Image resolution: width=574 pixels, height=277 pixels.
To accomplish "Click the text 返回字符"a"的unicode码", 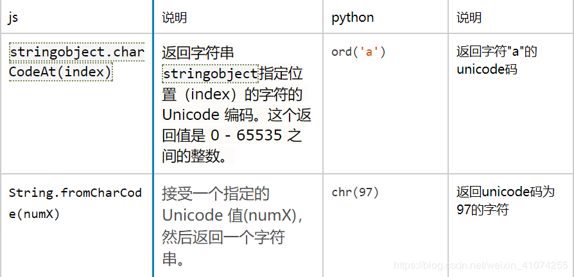I will 497,60.
